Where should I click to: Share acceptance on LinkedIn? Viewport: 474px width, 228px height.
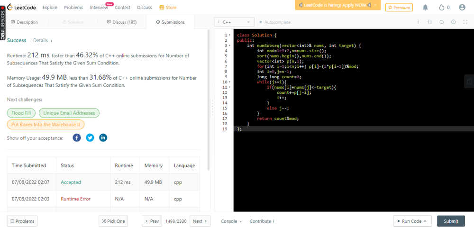tap(103, 138)
